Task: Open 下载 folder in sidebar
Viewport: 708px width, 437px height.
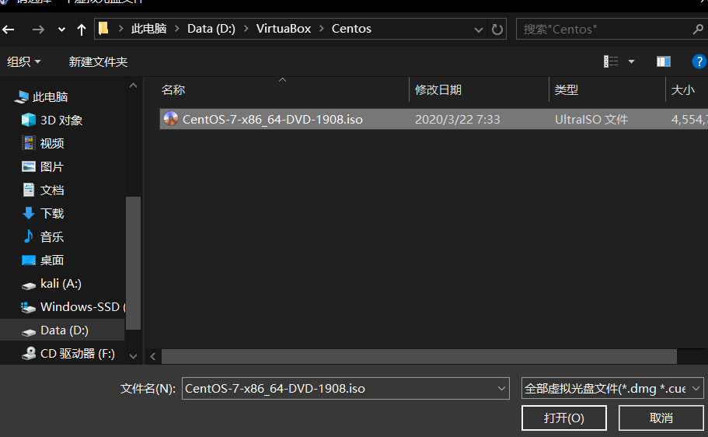Action: 43,213
